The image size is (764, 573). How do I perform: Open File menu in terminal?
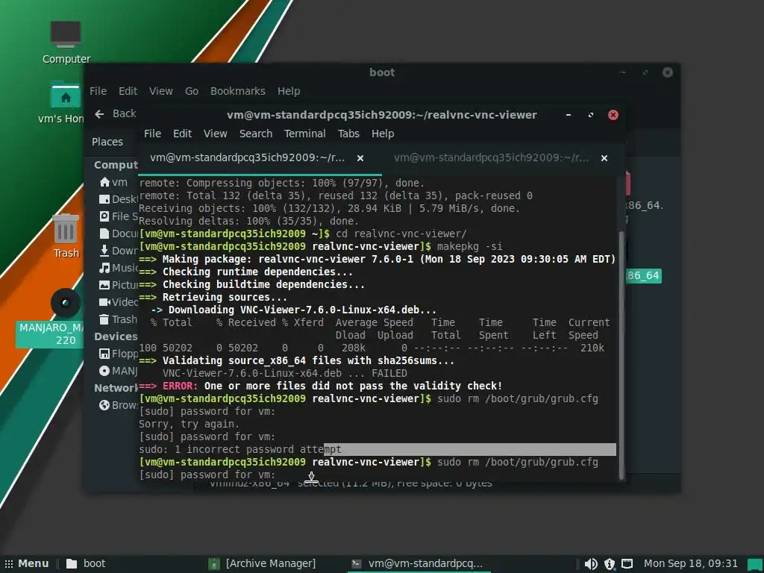[x=152, y=134]
